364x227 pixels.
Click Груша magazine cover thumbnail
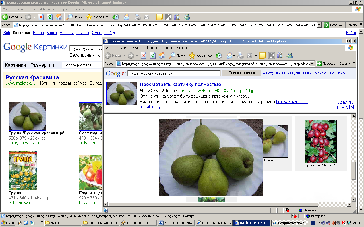[23, 171]
